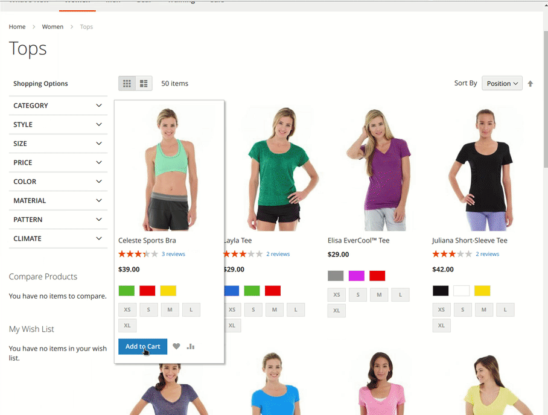The width and height of the screenshot is (548, 415).
Task: Open Celeste Sports Bra product name link
Action: pyautogui.click(x=147, y=240)
